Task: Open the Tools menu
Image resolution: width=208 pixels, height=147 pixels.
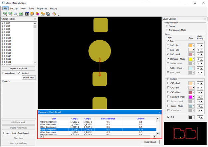Action: 31,8
